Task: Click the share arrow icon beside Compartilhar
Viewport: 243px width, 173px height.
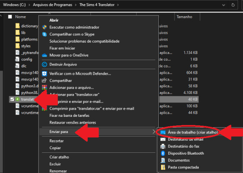Action: pos(44,80)
